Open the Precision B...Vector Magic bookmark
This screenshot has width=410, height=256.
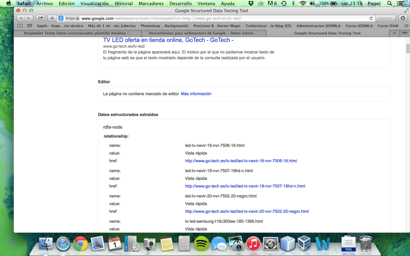(217, 26)
